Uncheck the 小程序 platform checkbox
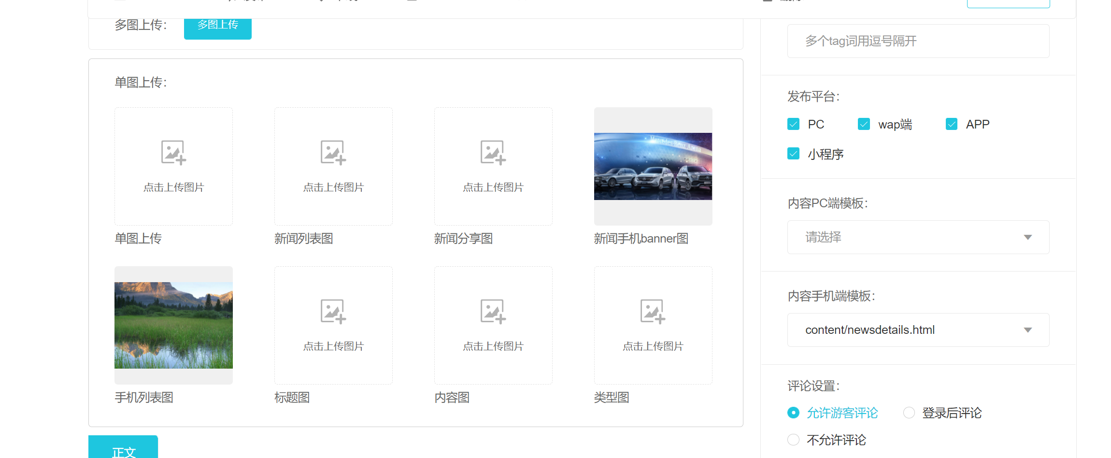This screenshot has height=458, width=1111. point(793,154)
